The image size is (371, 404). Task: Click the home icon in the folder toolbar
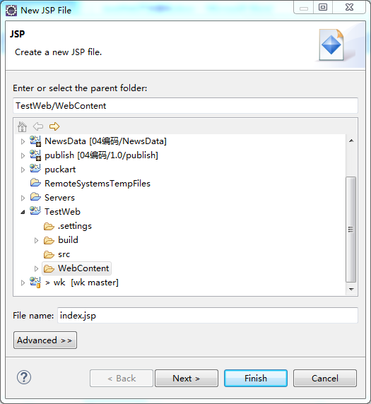22,126
